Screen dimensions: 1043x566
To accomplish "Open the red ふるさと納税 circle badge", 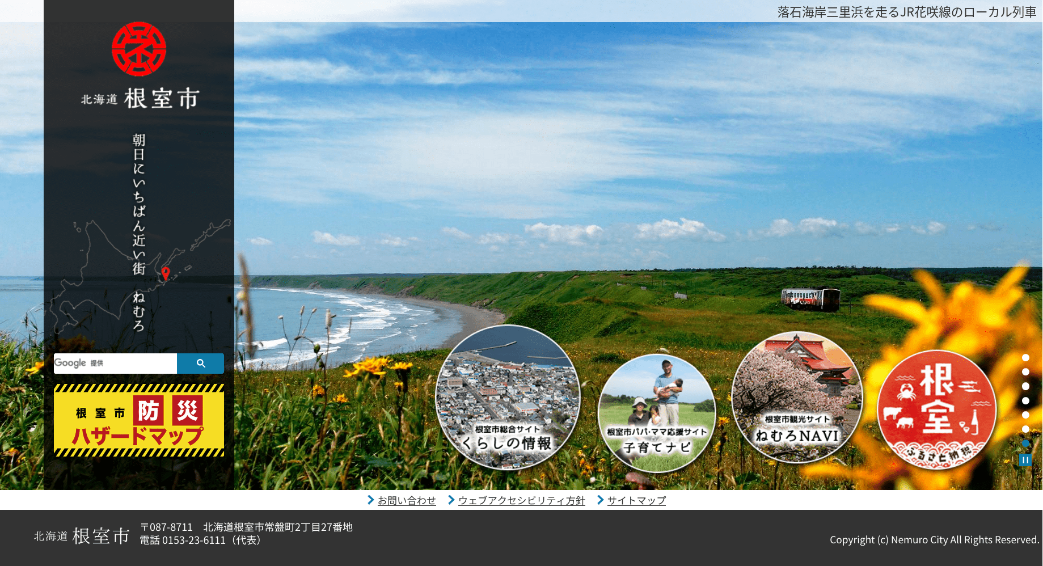I will (x=936, y=409).
